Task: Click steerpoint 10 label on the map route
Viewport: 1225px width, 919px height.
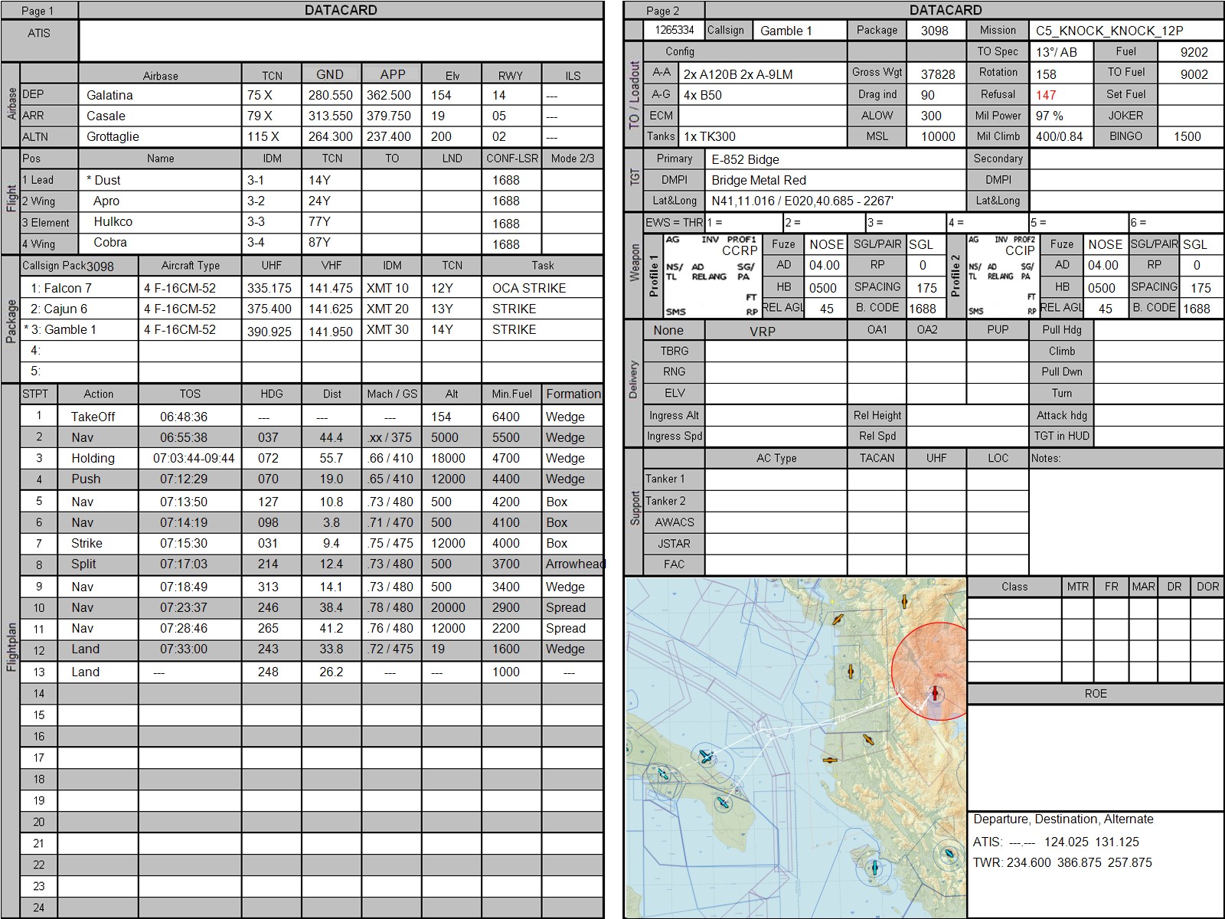Action: point(840,719)
